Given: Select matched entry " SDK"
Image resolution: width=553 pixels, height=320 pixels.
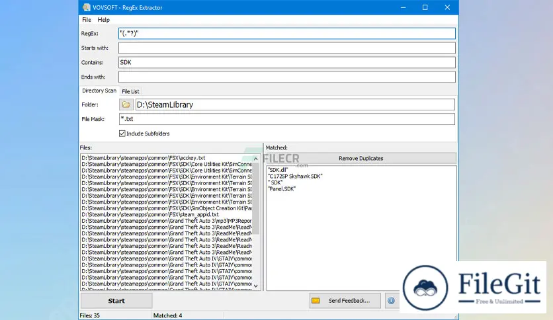Looking at the screenshot, I should [x=275, y=182].
